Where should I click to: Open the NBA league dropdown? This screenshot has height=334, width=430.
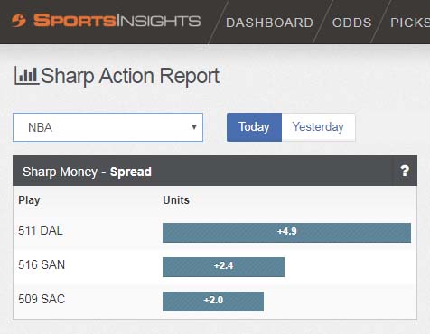107,127
